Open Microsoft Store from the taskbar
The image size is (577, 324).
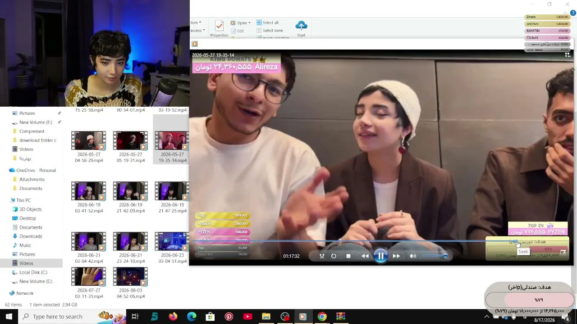[x=210, y=317]
